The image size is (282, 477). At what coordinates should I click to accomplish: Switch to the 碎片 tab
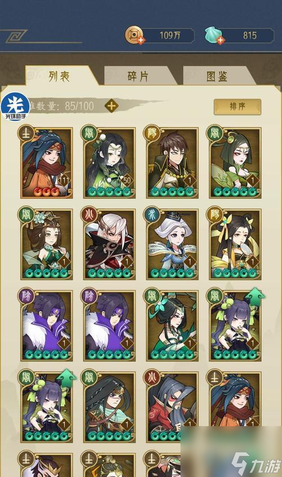click(138, 76)
